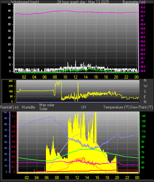The height and width of the screenshot is (182, 154).
Task: Click the 20 hour marker on wind graph
Action: [116, 77]
